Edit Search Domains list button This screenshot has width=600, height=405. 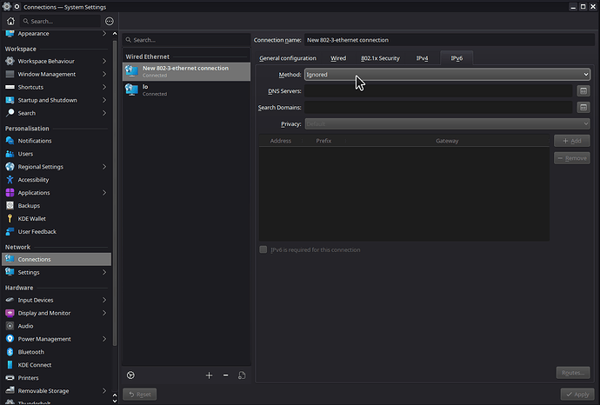(583, 108)
